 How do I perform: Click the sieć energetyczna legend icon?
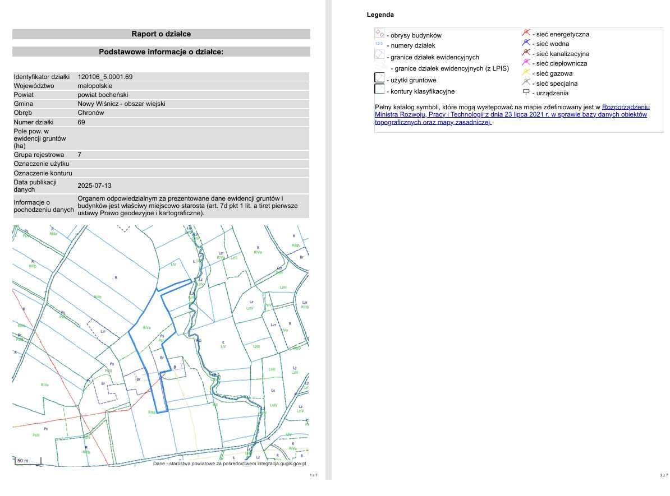(526, 33)
